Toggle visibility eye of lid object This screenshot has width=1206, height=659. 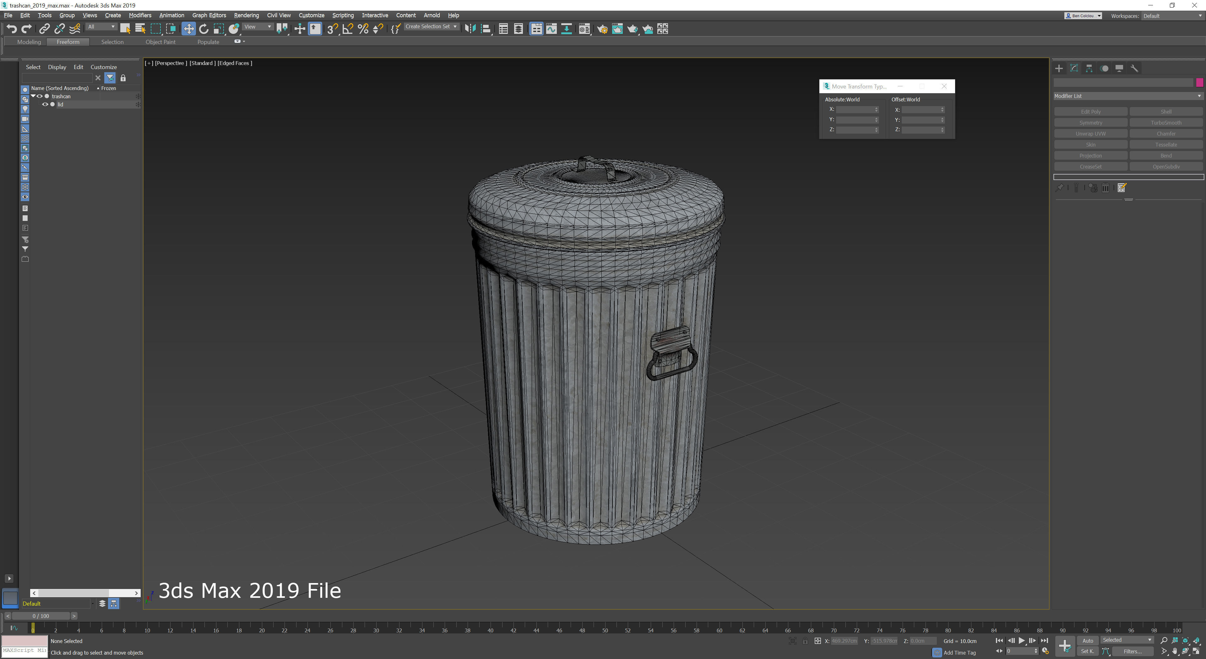46,105
